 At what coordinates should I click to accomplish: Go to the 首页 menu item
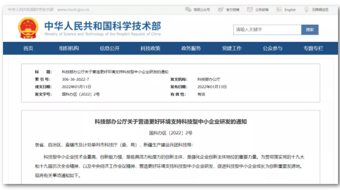point(28,48)
